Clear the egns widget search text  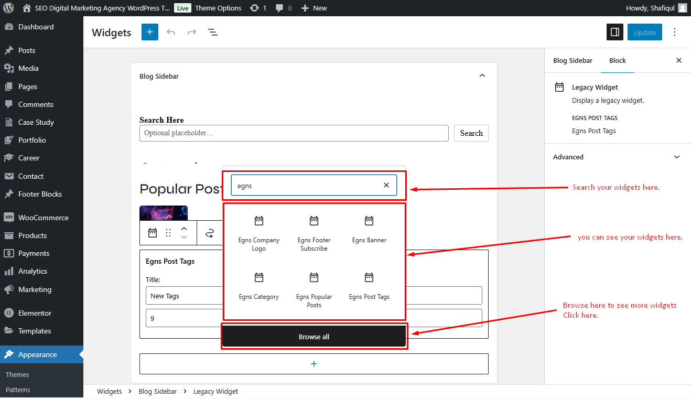(x=386, y=185)
